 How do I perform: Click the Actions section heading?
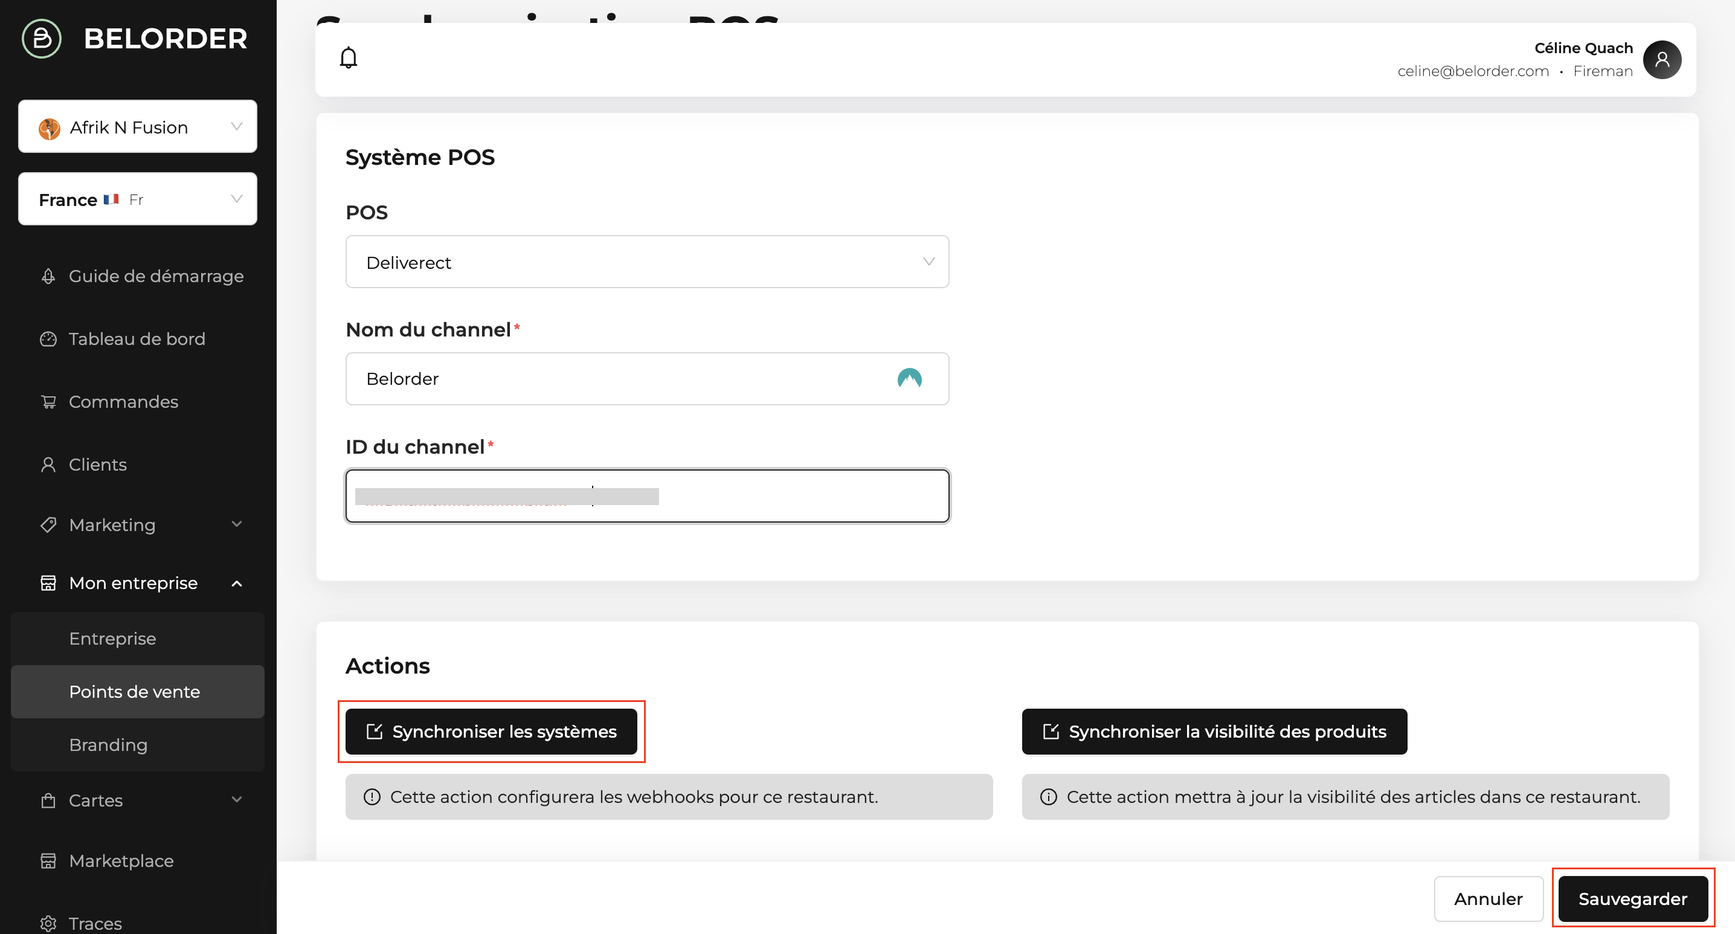coord(387,665)
